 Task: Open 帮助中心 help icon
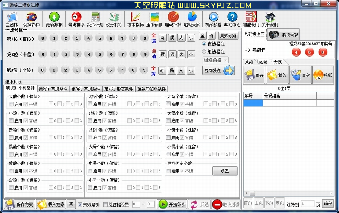232,17
